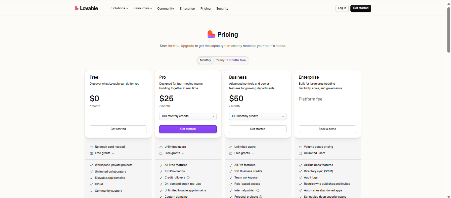Click '100 Pro credits' feature text
Image resolution: width=451 pixels, height=198 pixels.
175,171
